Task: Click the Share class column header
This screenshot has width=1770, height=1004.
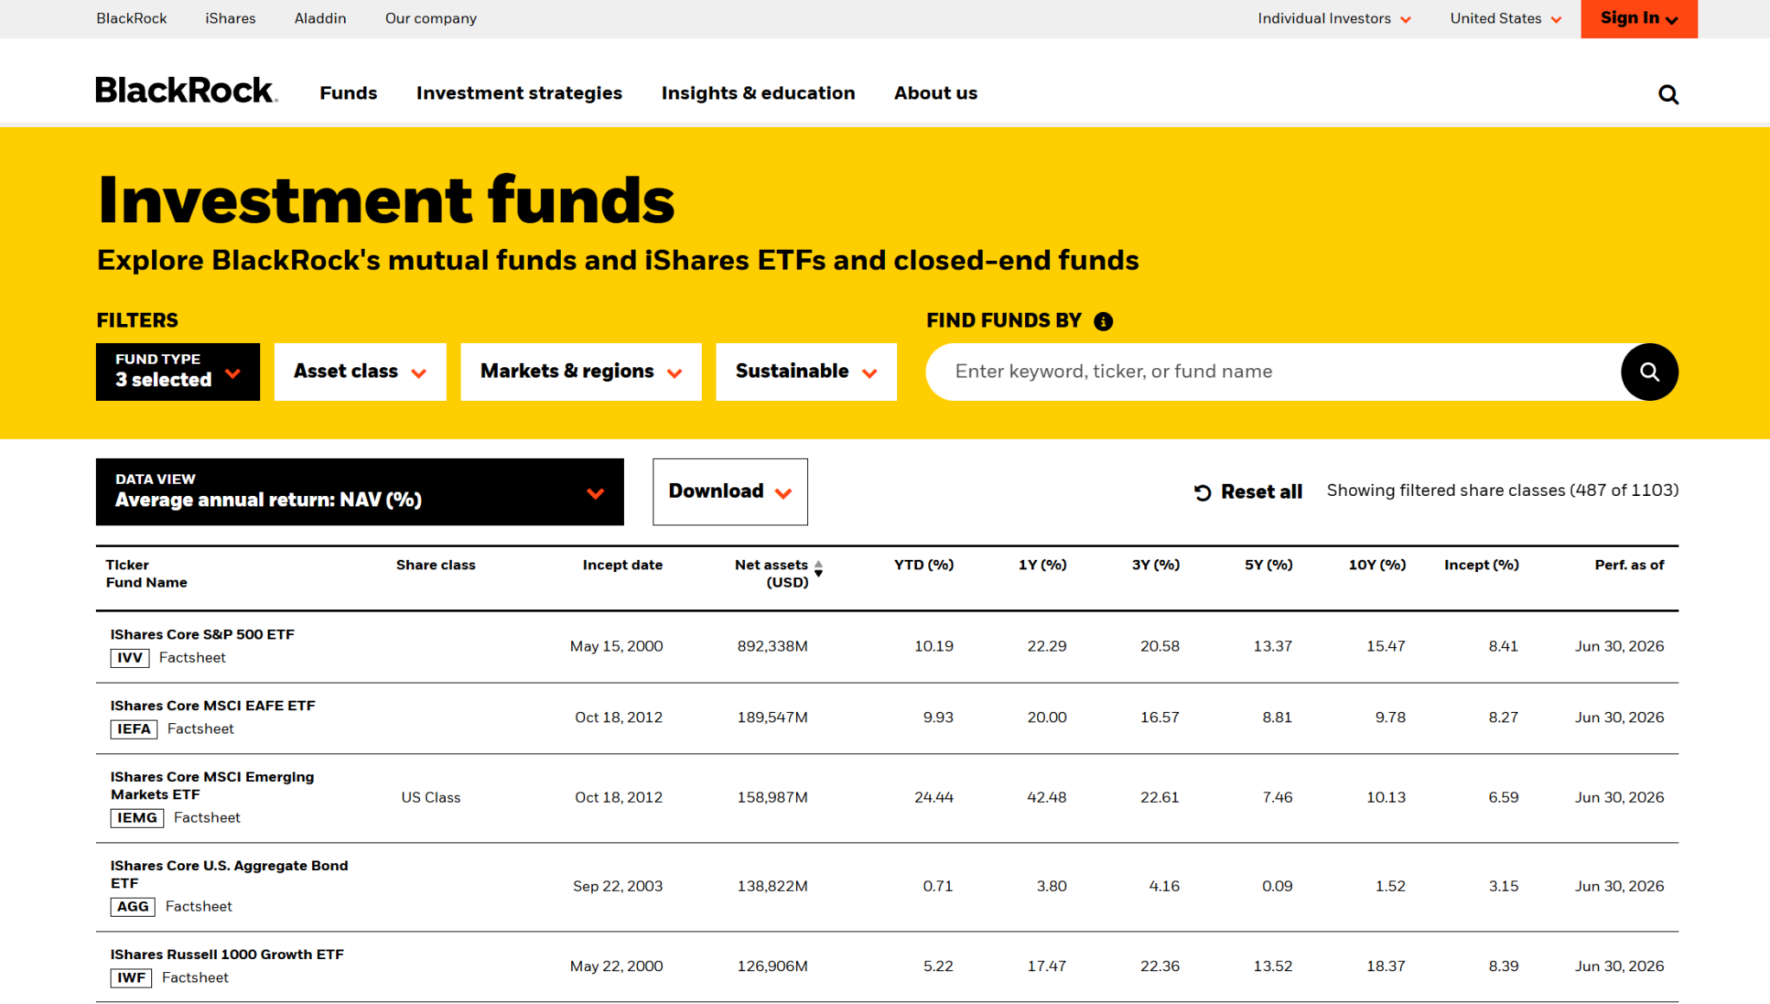Action: [x=436, y=565]
